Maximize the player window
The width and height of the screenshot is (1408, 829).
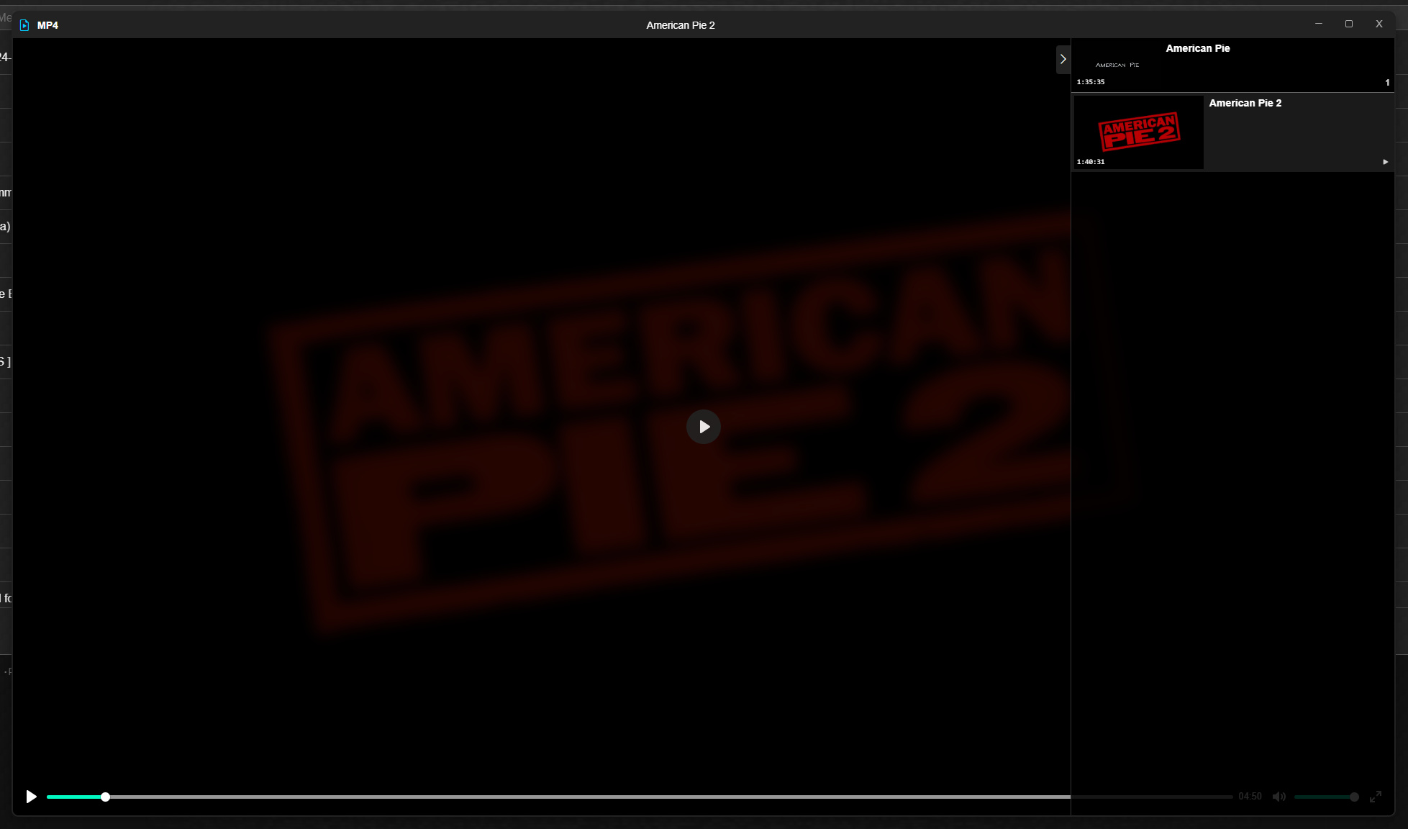[1348, 24]
